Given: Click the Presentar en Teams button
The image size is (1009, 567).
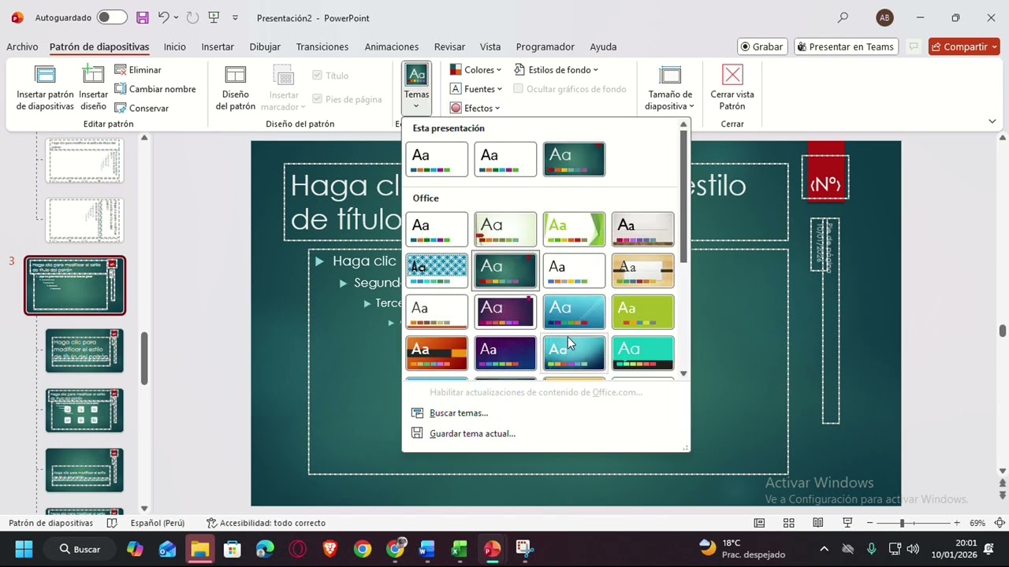Looking at the screenshot, I should tap(847, 46).
